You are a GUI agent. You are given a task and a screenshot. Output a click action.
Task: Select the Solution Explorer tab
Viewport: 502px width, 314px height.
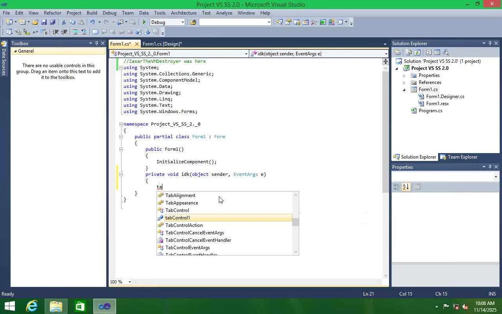point(415,157)
